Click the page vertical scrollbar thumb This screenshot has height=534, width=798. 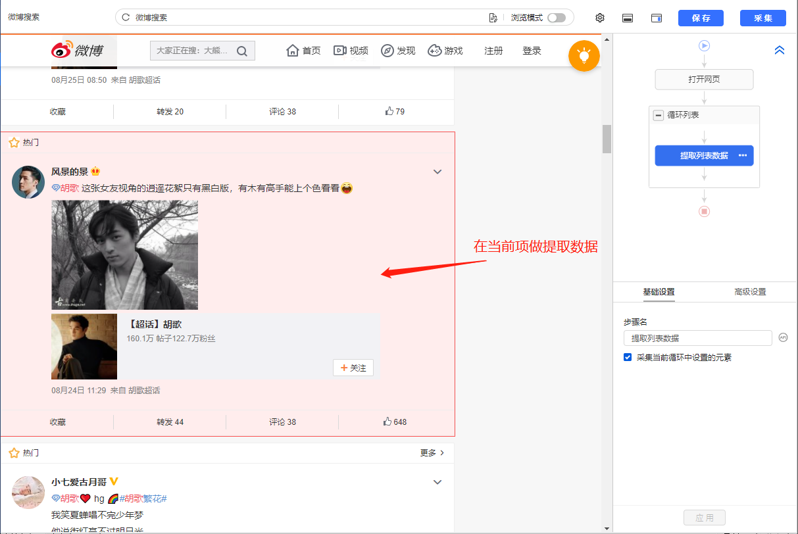click(x=607, y=139)
